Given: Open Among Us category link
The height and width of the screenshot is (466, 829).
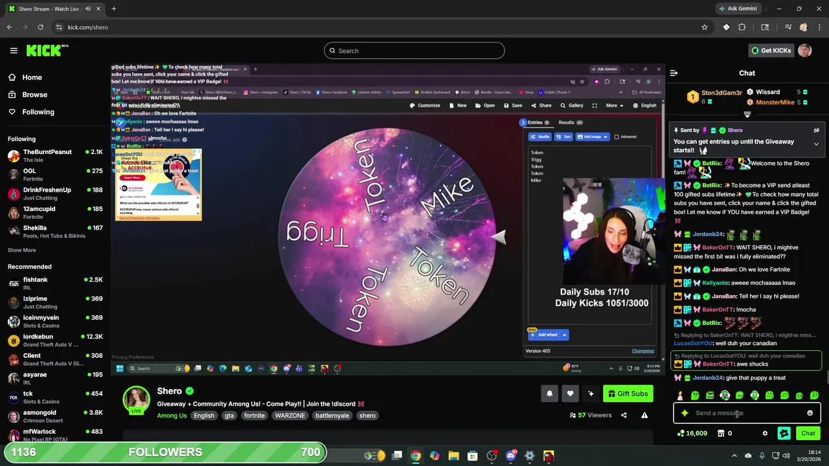Looking at the screenshot, I should coord(172,416).
